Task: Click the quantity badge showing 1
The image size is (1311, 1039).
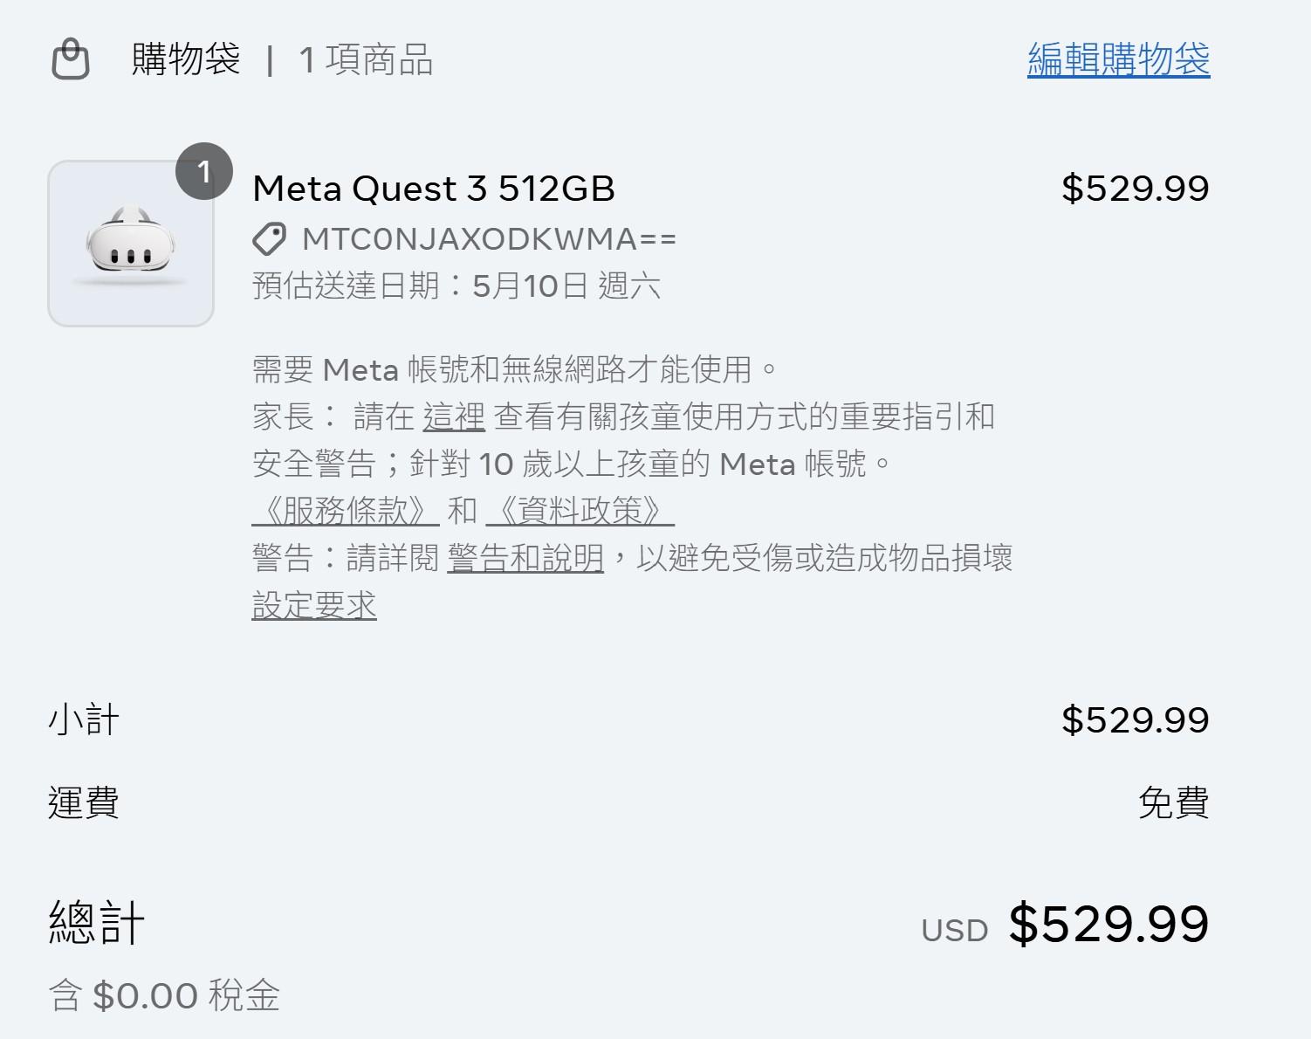Action: click(204, 171)
